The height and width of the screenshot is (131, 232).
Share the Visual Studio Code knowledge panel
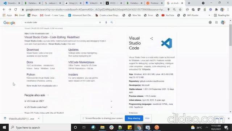point(152,39)
